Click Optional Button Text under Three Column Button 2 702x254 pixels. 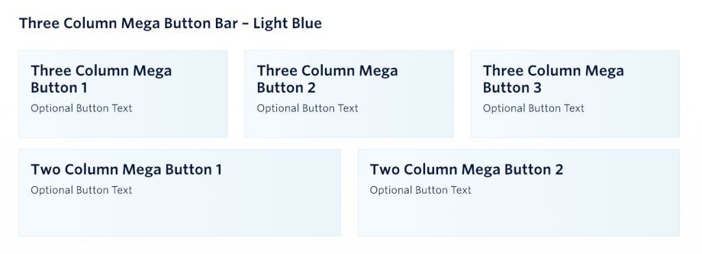pyautogui.click(x=308, y=108)
